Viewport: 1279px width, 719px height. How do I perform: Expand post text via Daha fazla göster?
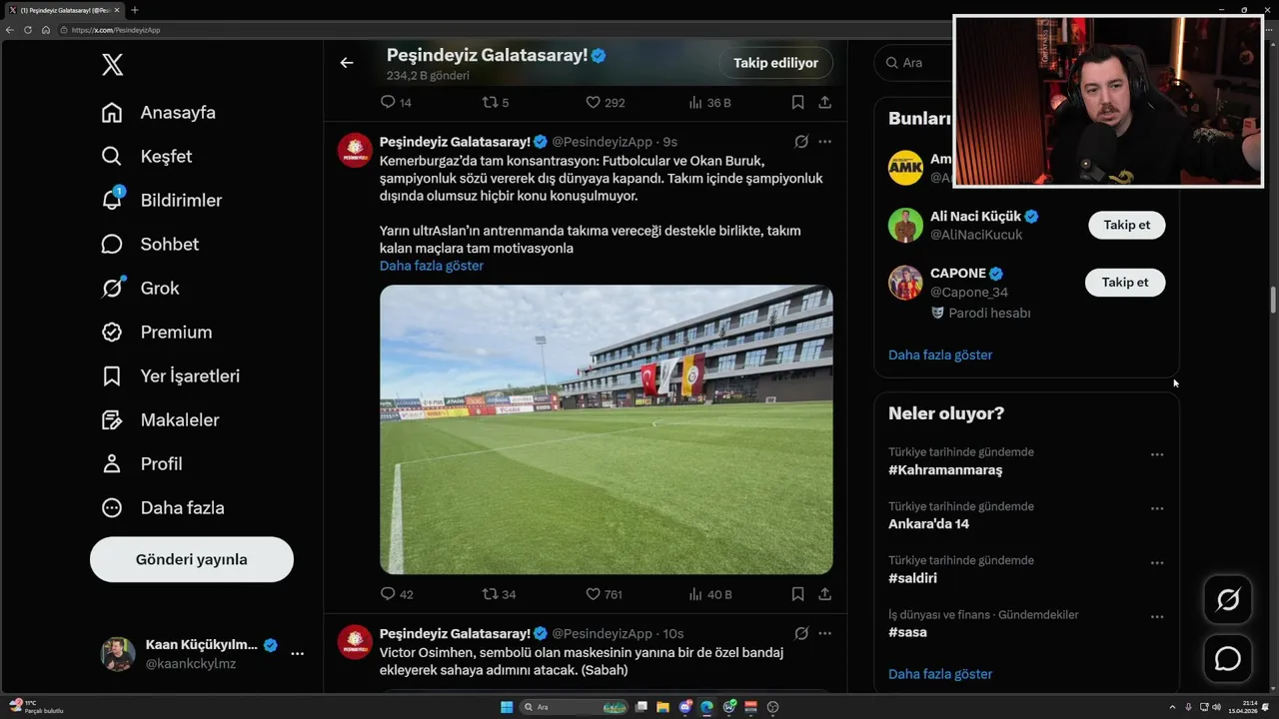tap(432, 266)
